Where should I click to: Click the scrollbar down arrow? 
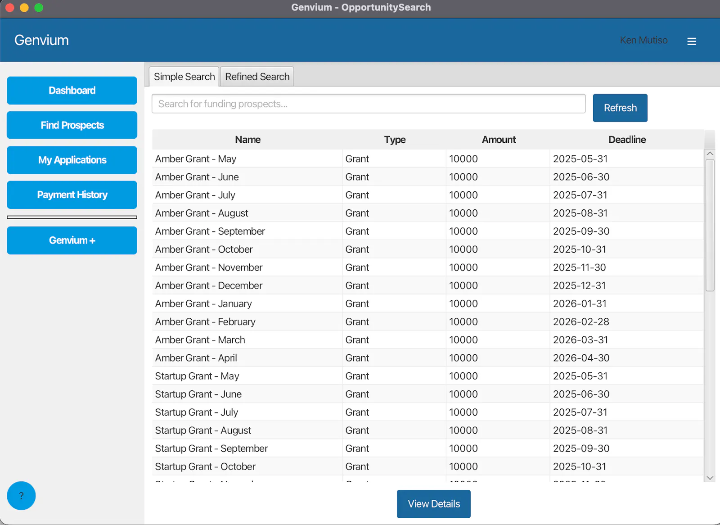tap(710, 478)
